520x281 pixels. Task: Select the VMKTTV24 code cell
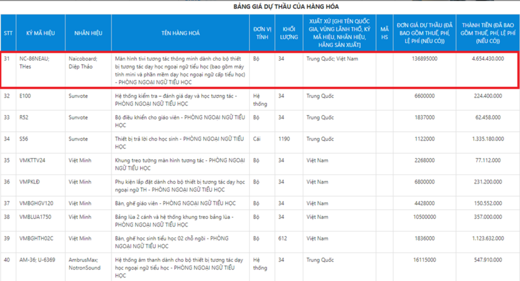(33, 160)
